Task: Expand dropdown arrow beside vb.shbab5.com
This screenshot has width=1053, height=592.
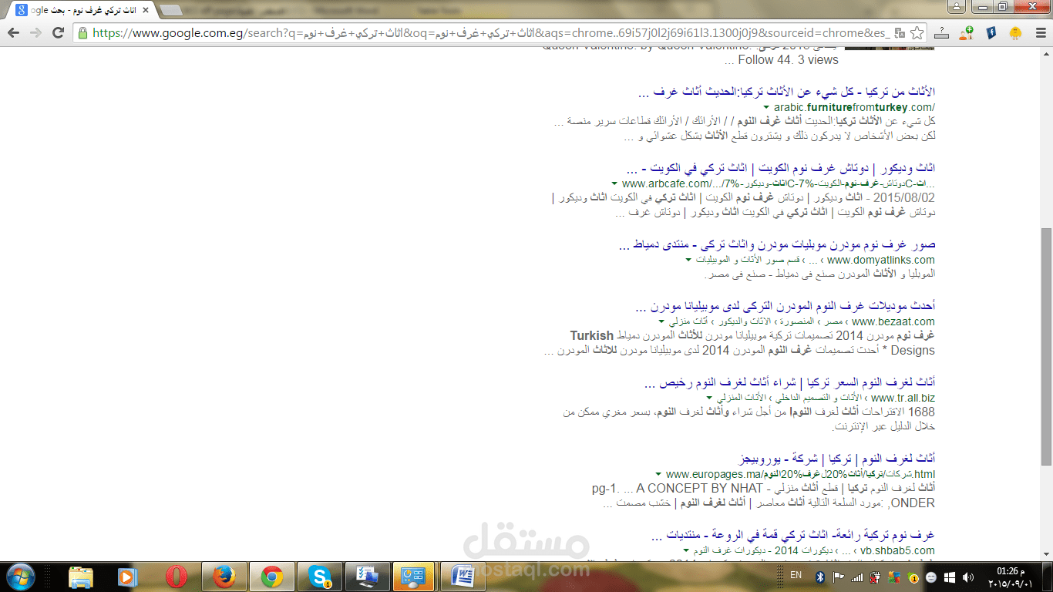Action: click(x=686, y=550)
